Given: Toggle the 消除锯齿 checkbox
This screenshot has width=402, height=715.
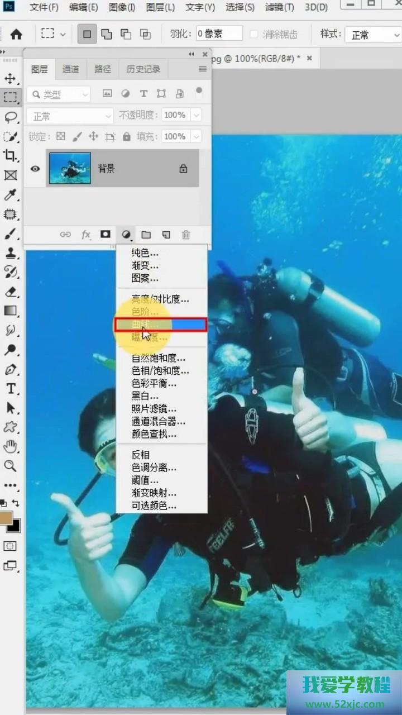Looking at the screenshot, I should tap(254, 34).
